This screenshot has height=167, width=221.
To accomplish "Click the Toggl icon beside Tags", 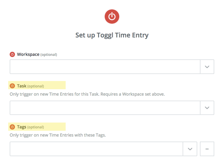I will [x=12, y=127].
